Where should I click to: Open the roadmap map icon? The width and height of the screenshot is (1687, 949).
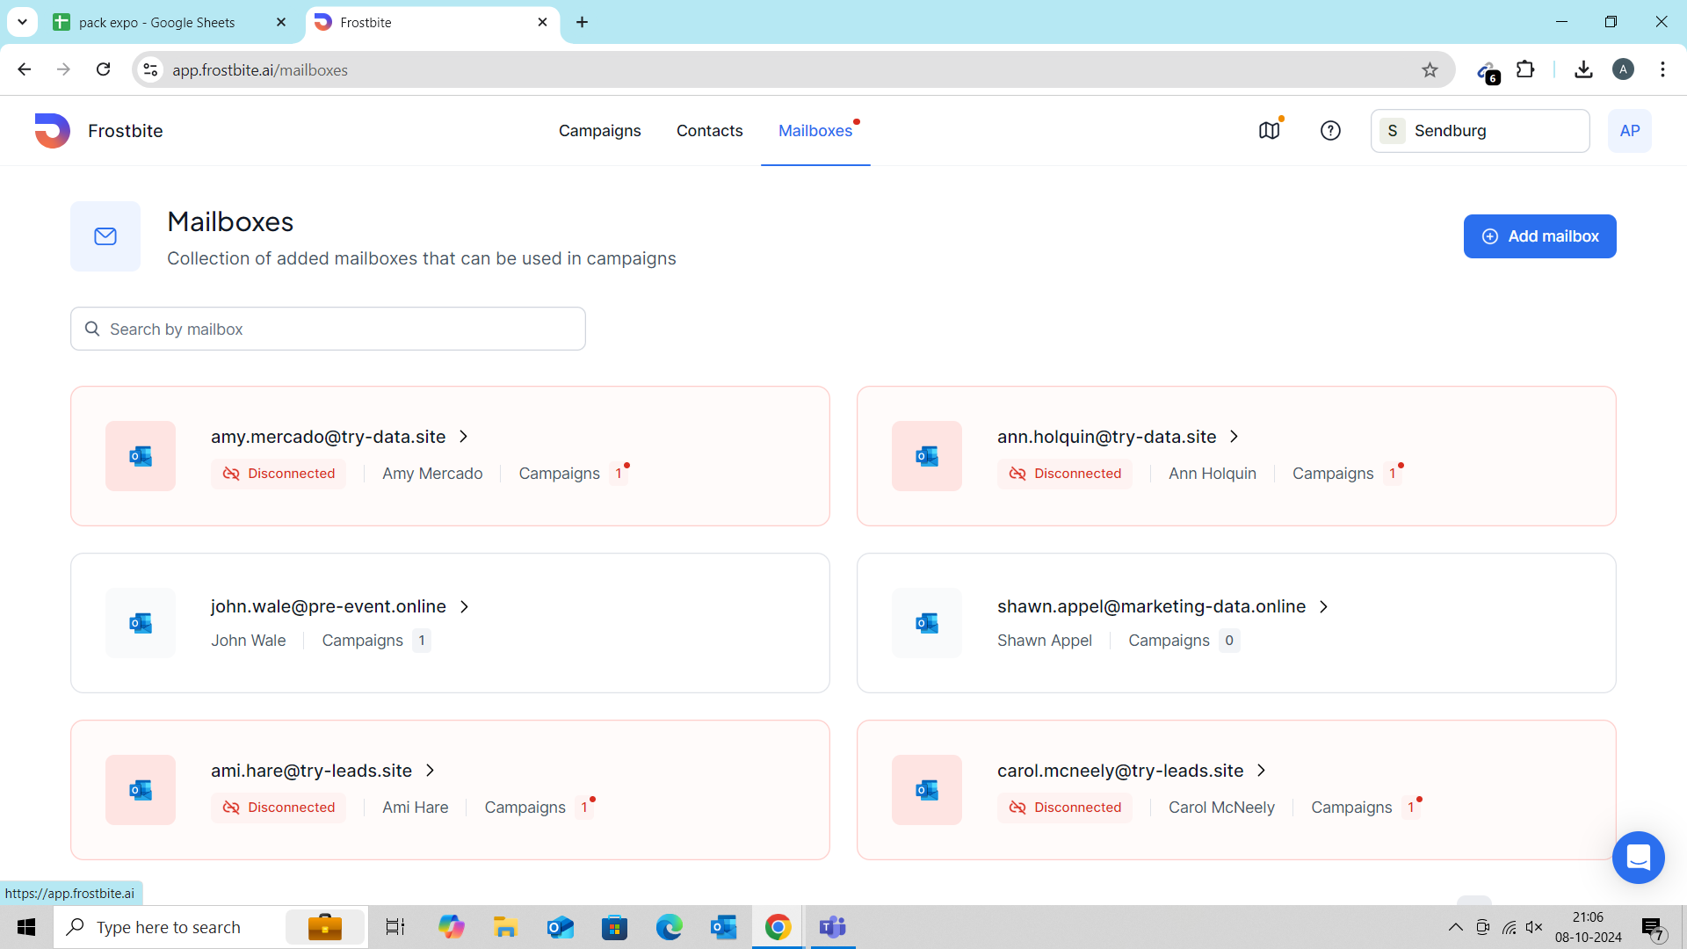[x=1269, y=131]
